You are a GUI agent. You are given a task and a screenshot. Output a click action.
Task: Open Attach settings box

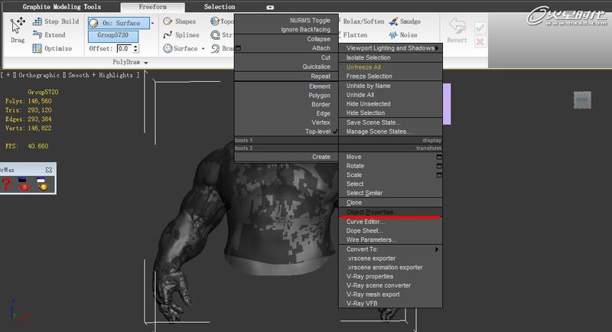coord(238,48)
